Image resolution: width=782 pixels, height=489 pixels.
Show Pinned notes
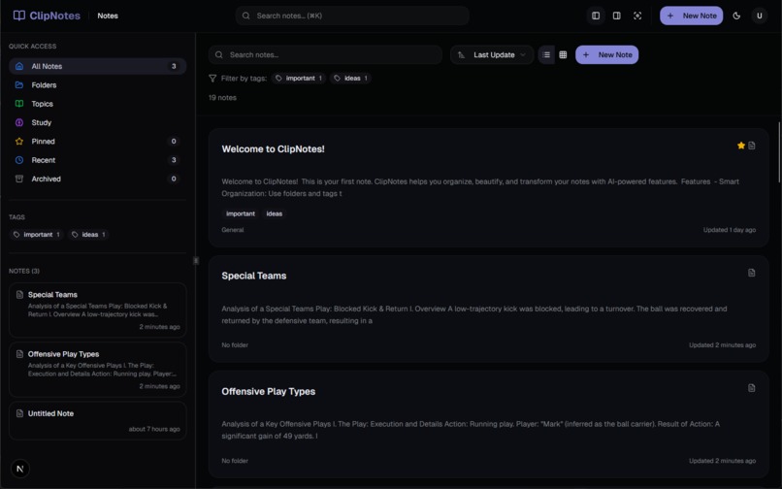tap(97, 142)
